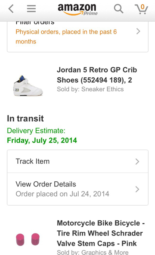Viewport: 155px width, 255px height.
Task: Expand filter orders chevron
Action: click(x=138, y=31)
